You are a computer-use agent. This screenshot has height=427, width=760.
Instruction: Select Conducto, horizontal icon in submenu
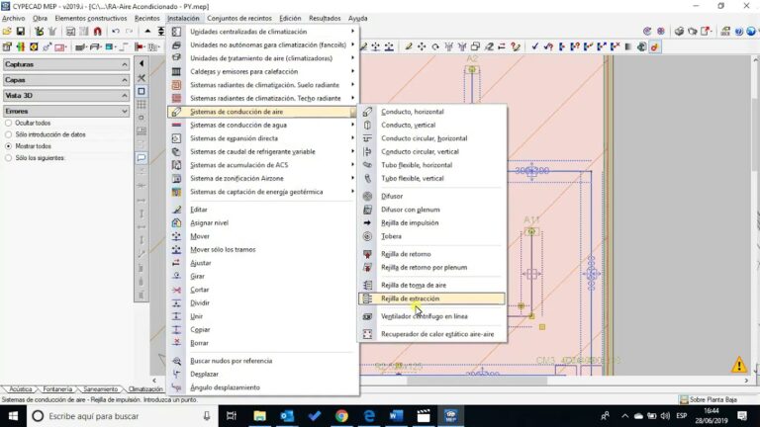tap(367, 112)
